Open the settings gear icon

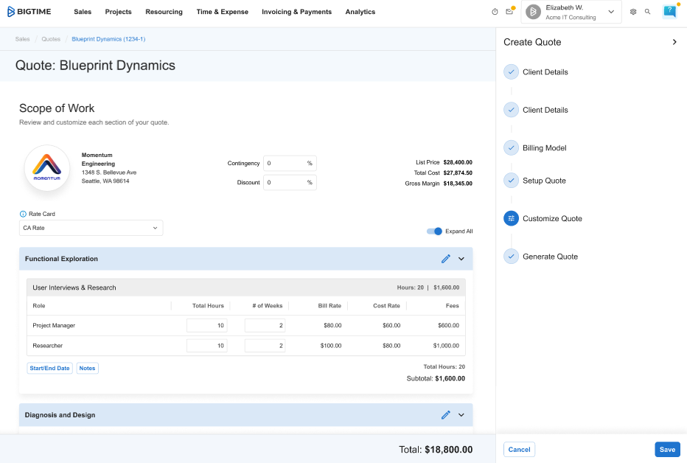[x=633, y=12]
